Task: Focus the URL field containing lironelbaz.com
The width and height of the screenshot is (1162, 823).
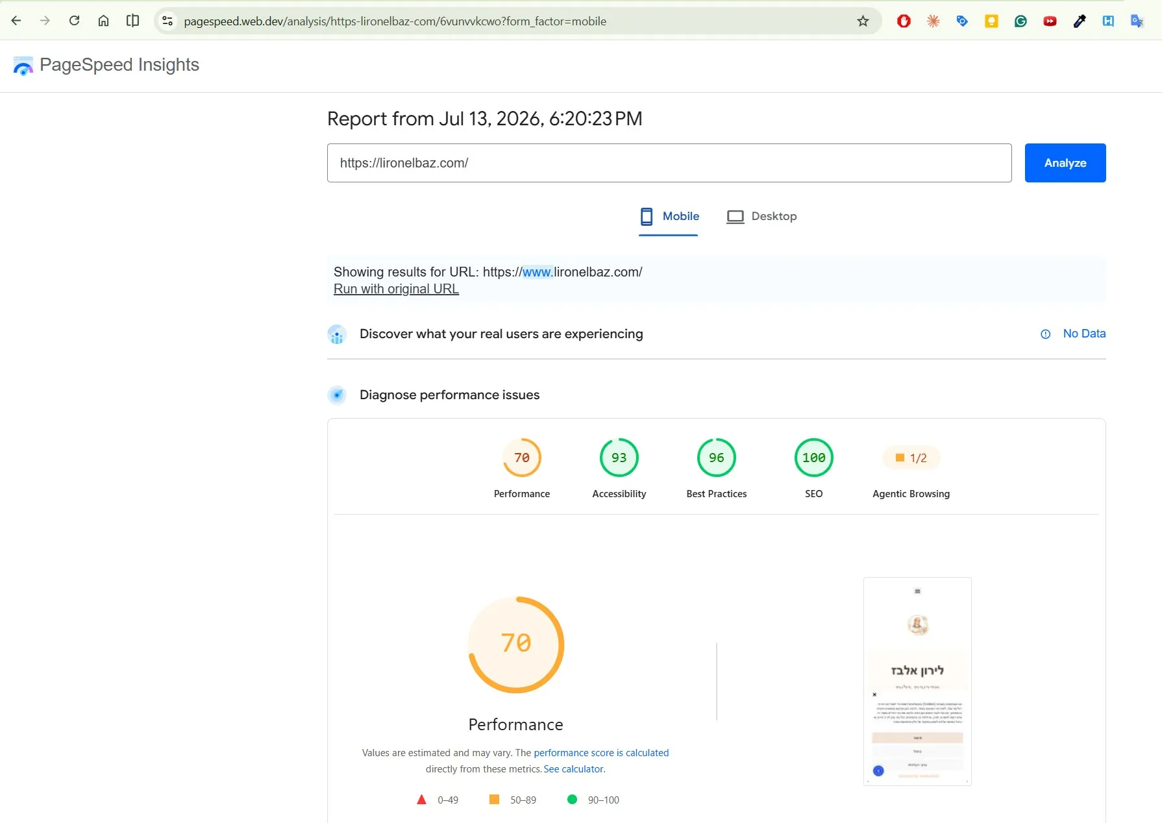Action: [669, 163]
